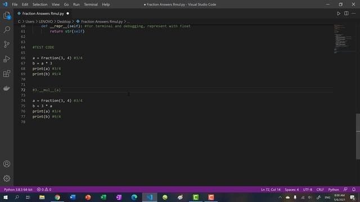Split the editor to the right
Viewport: 360px width, 202px height.
pos(346,13)
